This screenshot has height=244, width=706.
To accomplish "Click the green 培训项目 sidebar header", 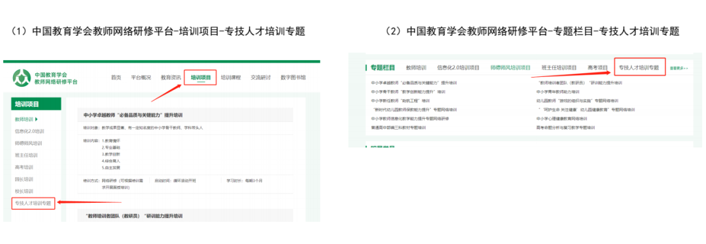I will [x=36, y=104].
